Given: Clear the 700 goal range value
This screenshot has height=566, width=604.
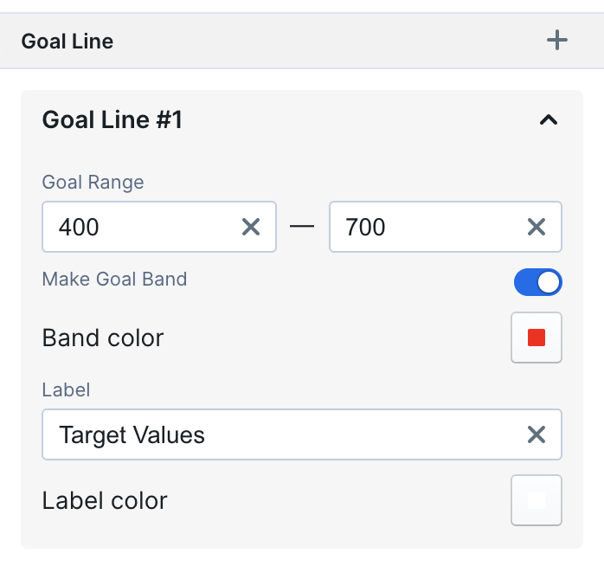Looking at the screenshot, I should pyautogui.click(x=537, y=227).
